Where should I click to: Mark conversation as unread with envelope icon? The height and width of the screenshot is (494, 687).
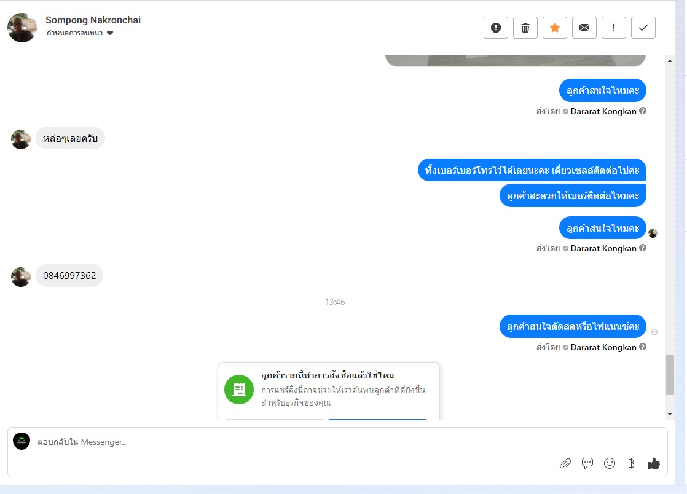(584, 28)
